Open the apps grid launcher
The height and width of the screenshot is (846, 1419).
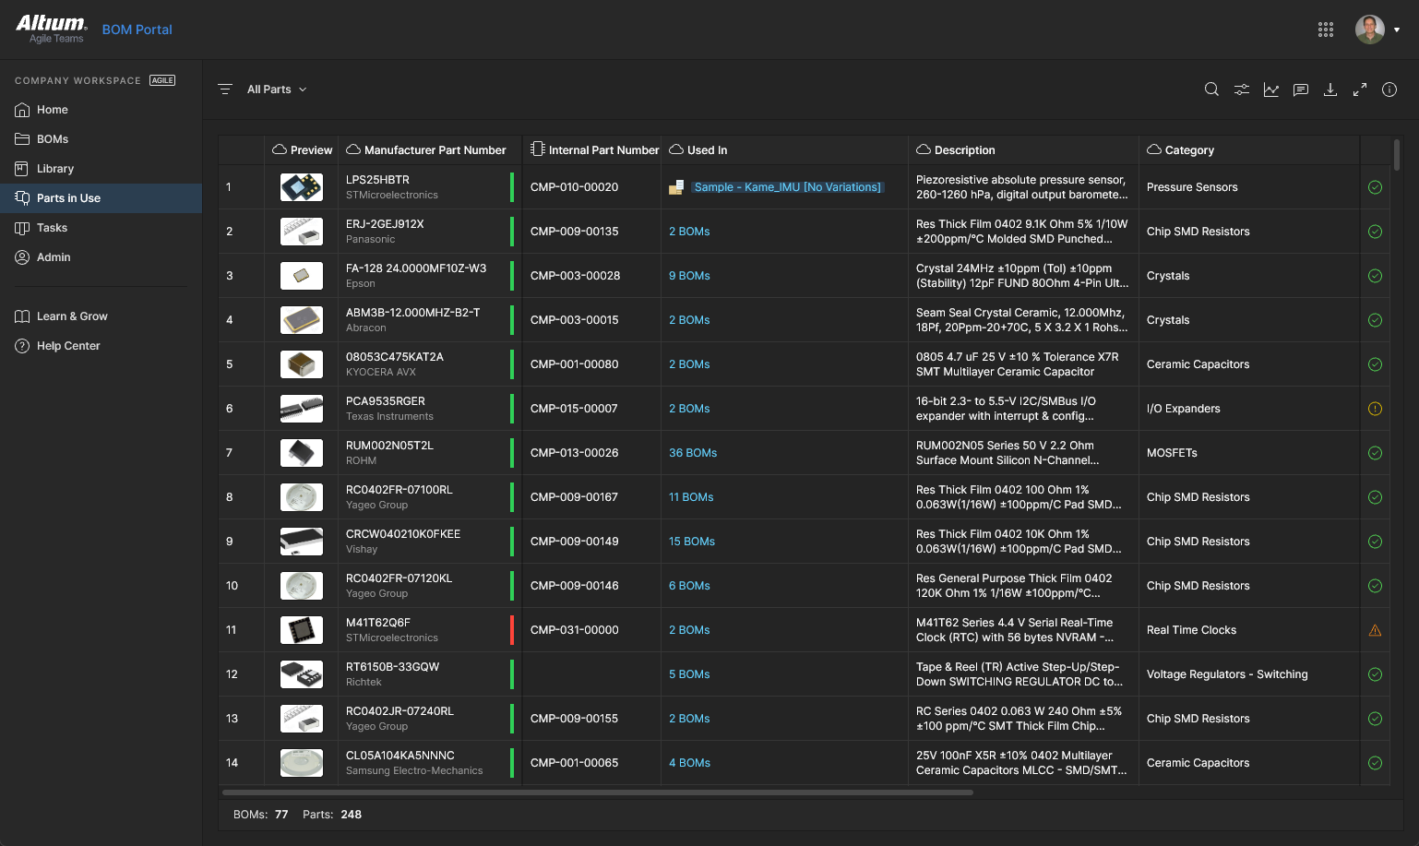click(1326, 30)
